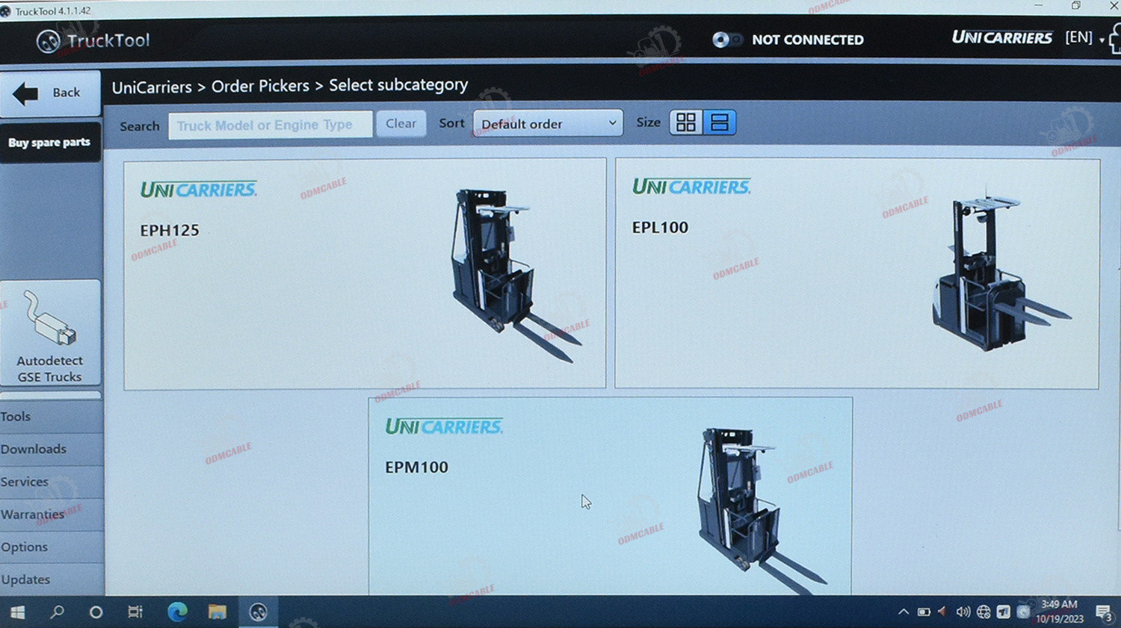Open Buy spare parts
The height and width of the screenshot is (628, 1121).
[x=50, y=143]
